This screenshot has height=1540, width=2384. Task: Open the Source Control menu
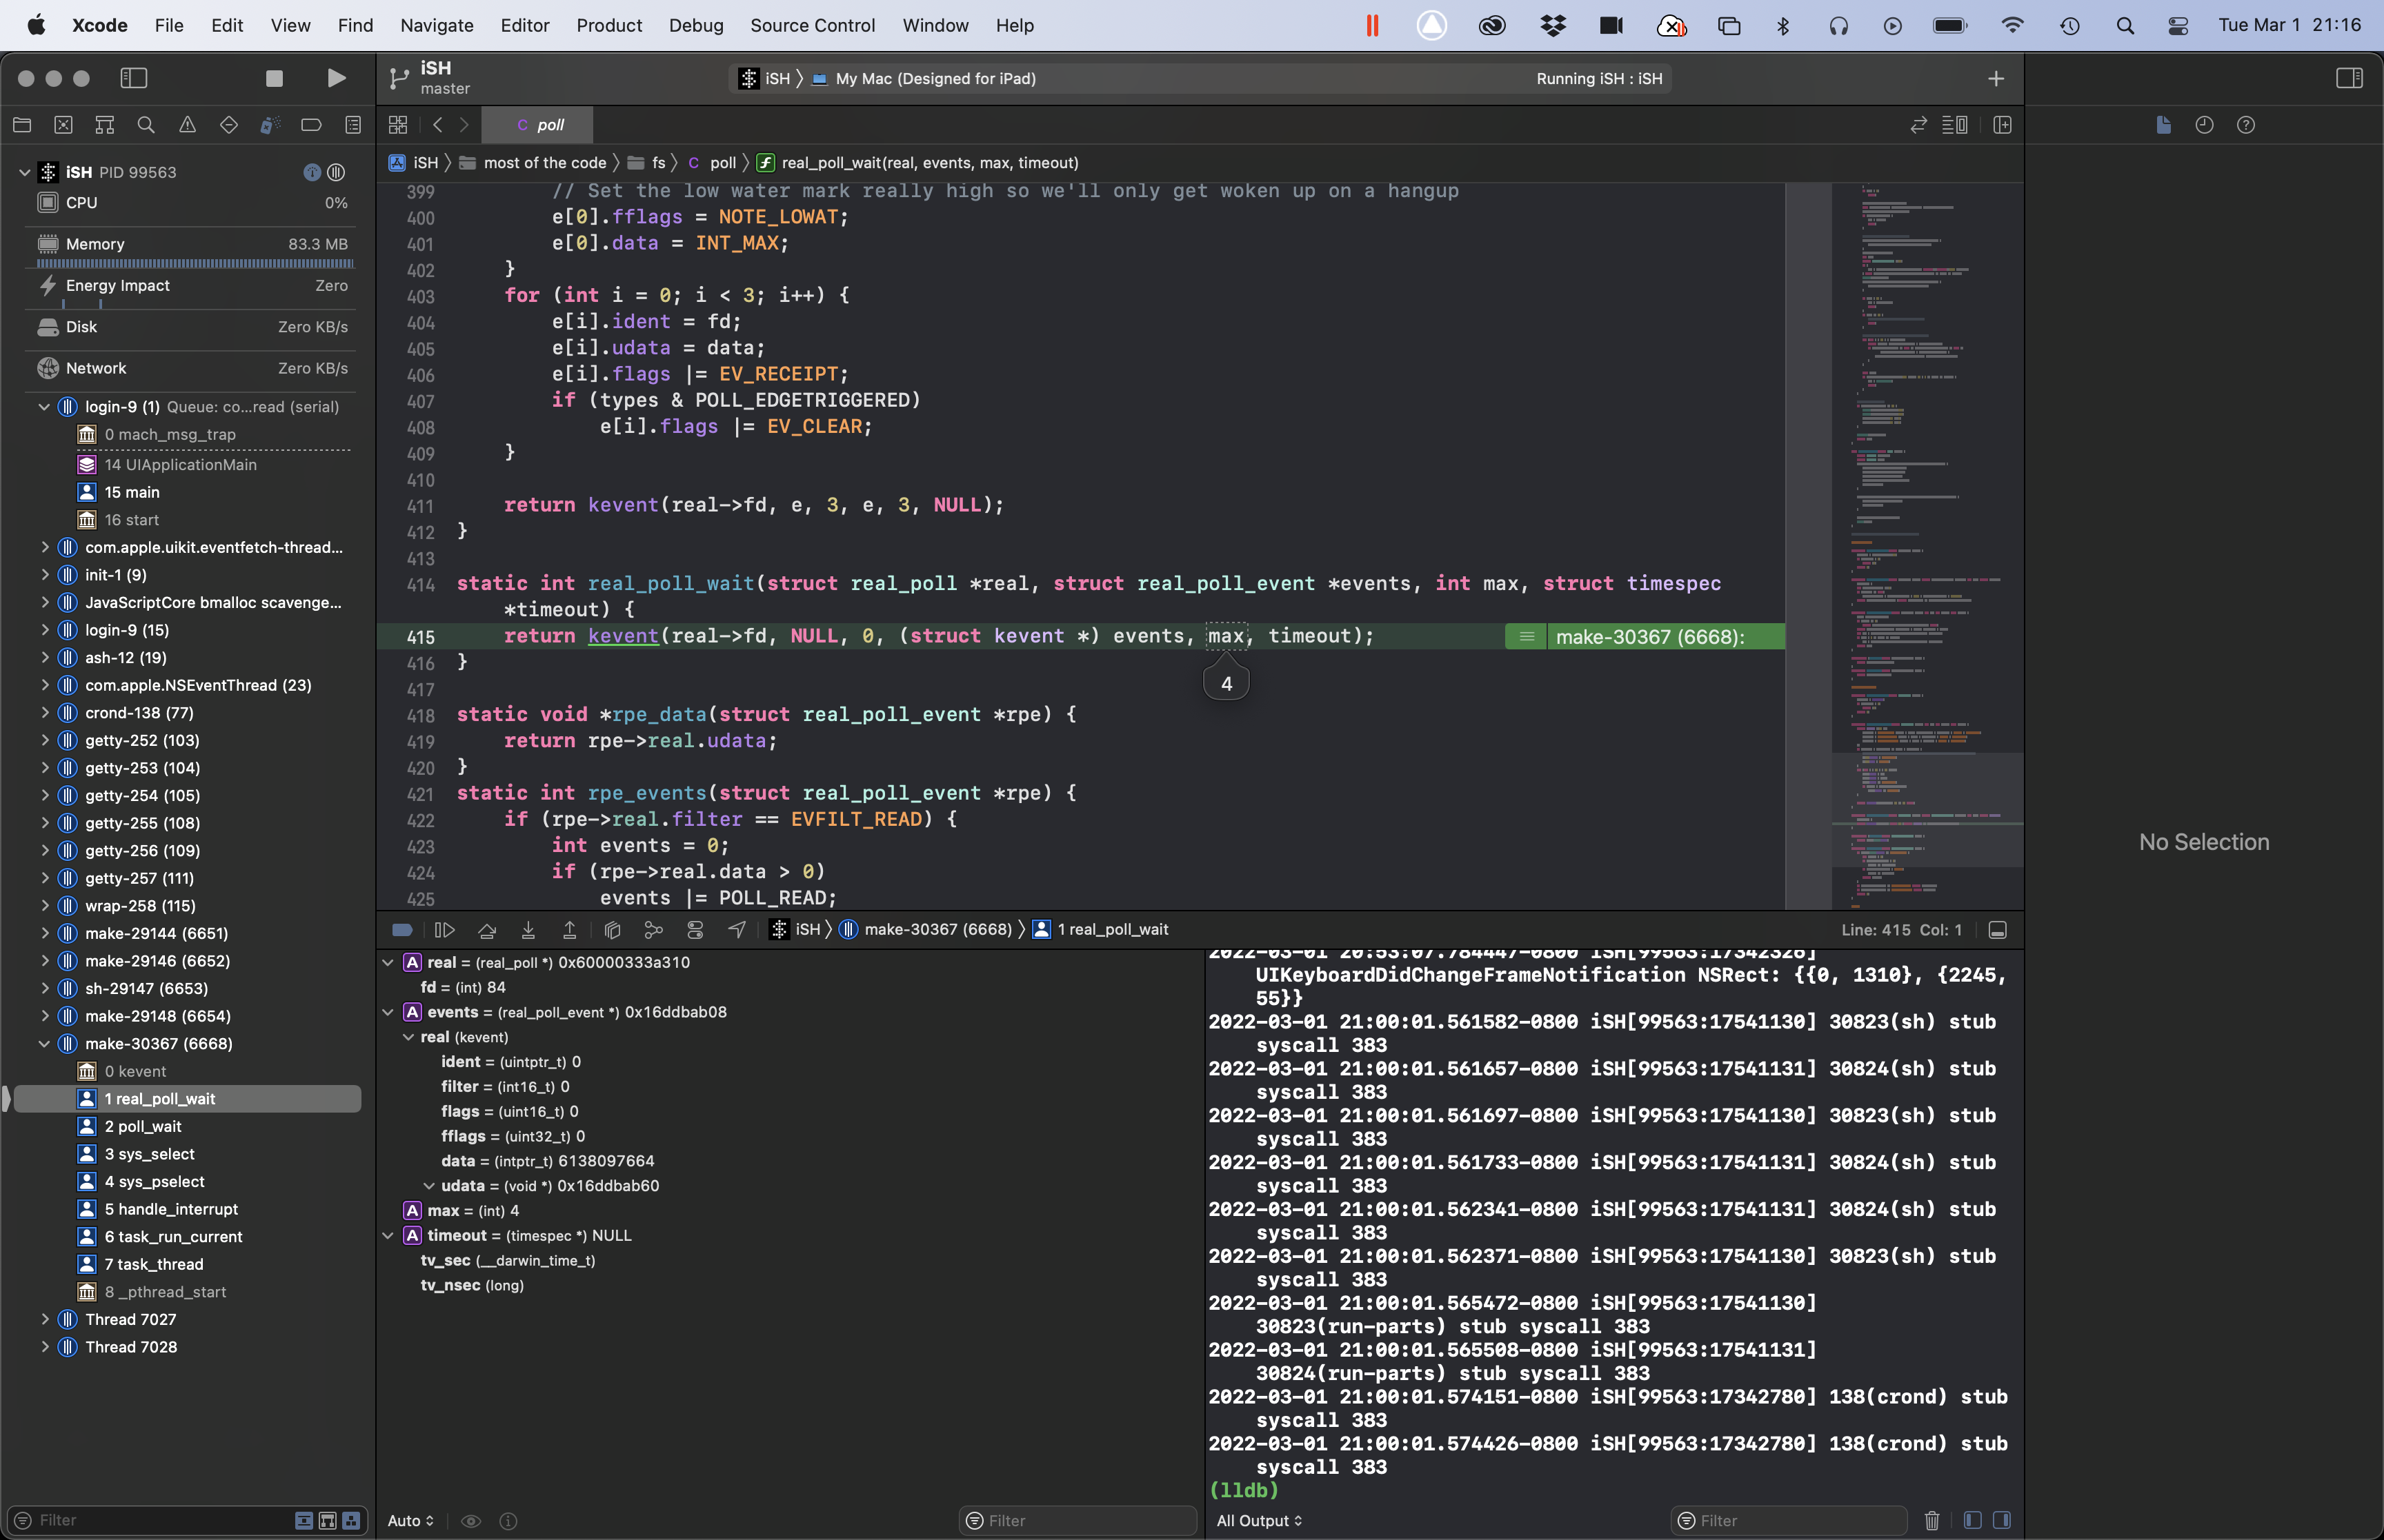[x=813, y=25]
